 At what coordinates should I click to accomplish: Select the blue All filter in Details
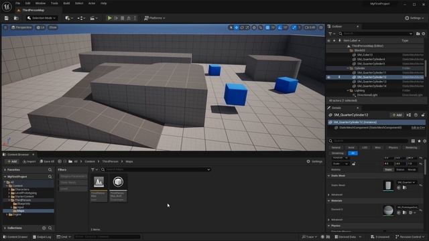click(x=353, y=153)
